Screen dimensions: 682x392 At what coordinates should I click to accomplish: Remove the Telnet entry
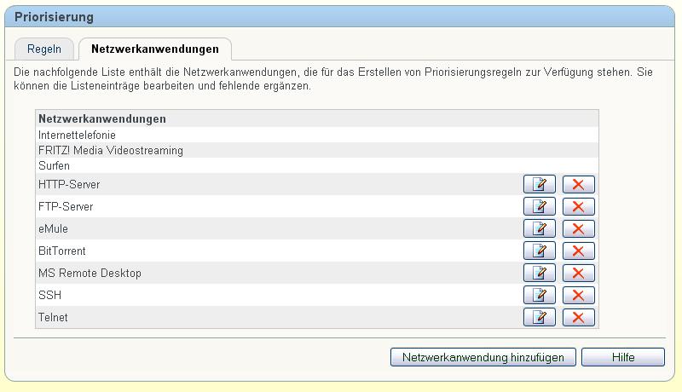(x=578, y=317)
